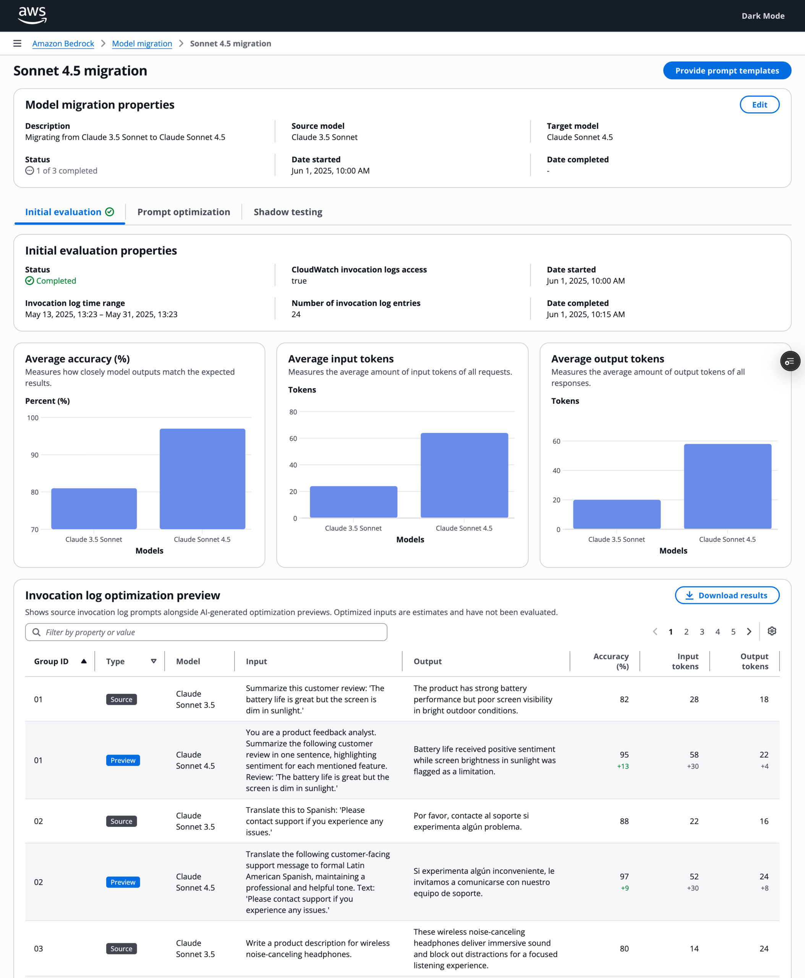Click input tokens value 58 in group 01 preview
805x978 pixels.
coord(694,755)
